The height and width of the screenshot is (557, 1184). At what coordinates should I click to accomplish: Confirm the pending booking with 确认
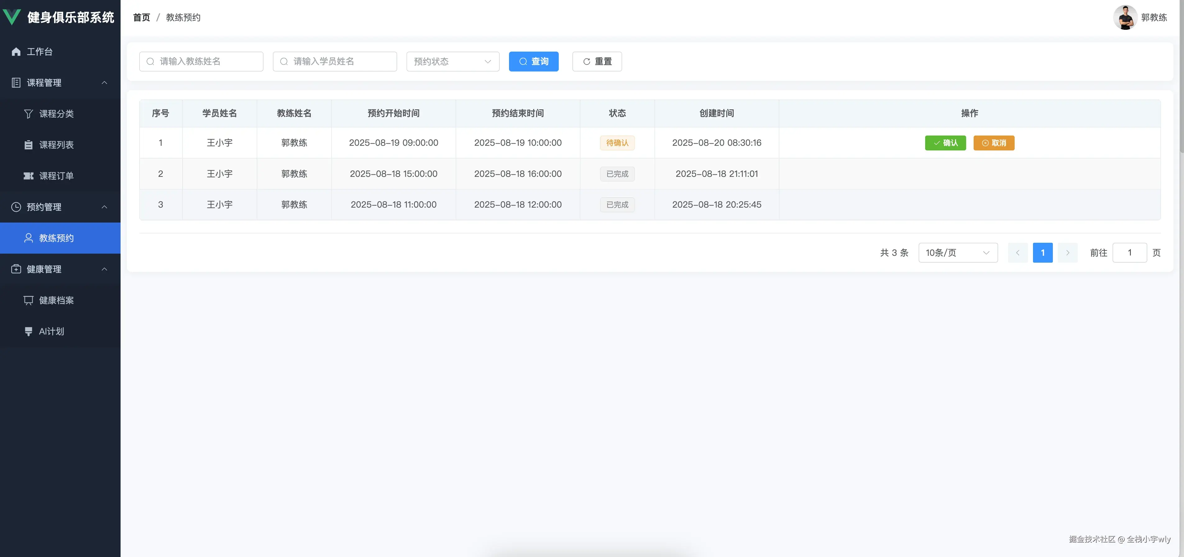click(x=945, y=143)
